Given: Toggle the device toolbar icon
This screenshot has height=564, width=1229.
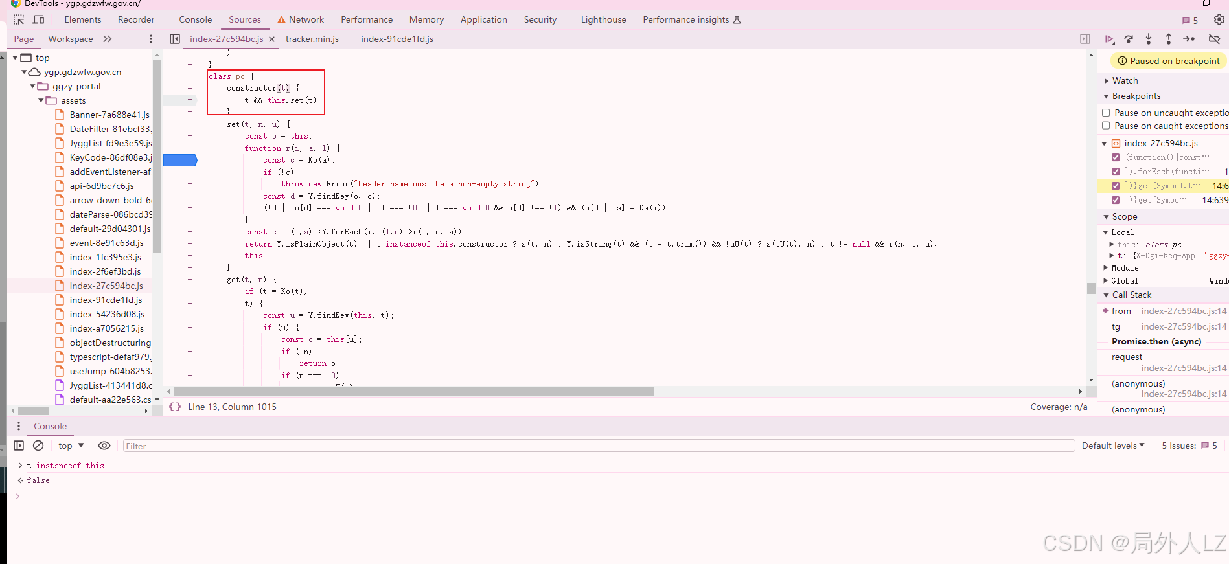Looking at the screenshot, I should [x=39, y=19].
